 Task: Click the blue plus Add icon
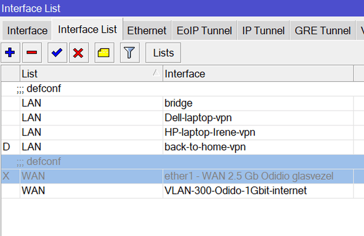pyautogui.click(x=10, y=53)
